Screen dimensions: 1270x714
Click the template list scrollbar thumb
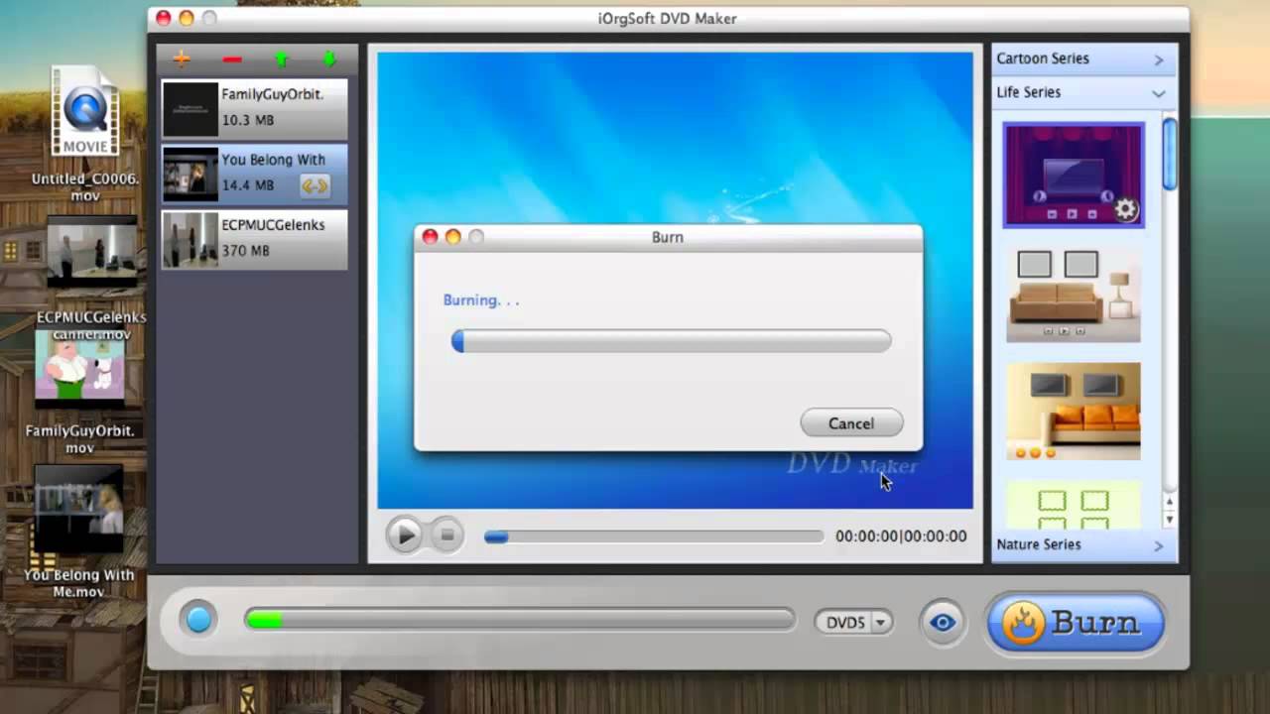pos(1170,155)
